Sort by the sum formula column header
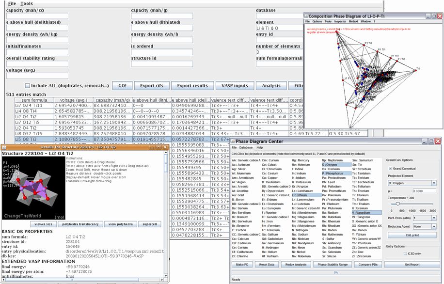This screenshot has width=444, height=284. (x=34, y=100)
